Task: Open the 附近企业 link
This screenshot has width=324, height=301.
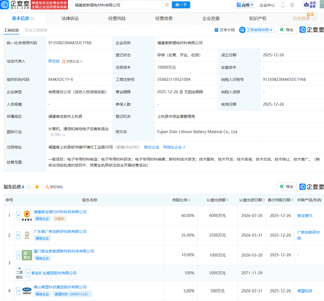Action: 152,147
